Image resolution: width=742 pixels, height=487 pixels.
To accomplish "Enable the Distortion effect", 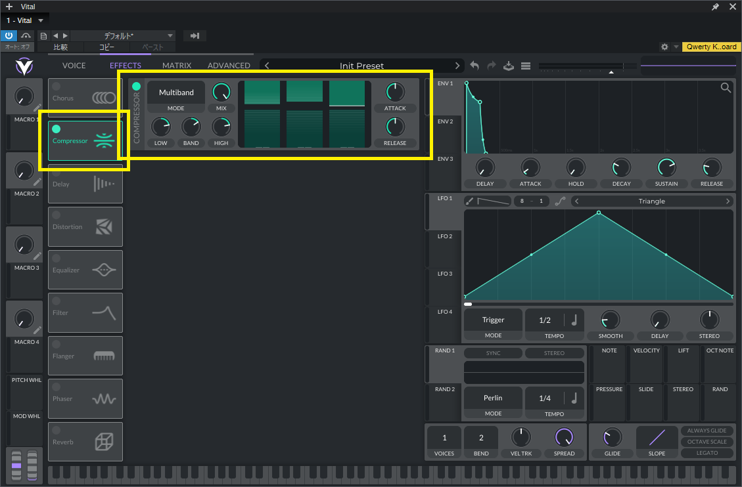I will coord(57,215).
